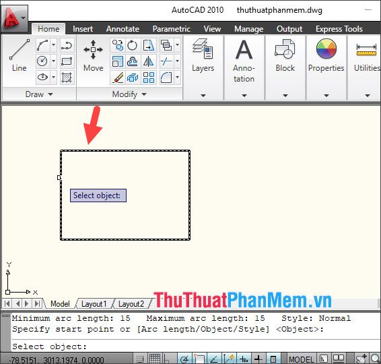Click the Erase tool icon
The height and width of the screenshot is (364, 381).
click(117, 78)
